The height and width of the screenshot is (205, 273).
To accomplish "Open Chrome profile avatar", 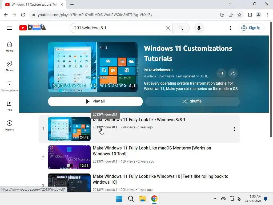I will (259, 15).
